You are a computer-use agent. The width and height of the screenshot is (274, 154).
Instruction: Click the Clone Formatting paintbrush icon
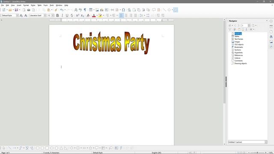tap(56, 10)
